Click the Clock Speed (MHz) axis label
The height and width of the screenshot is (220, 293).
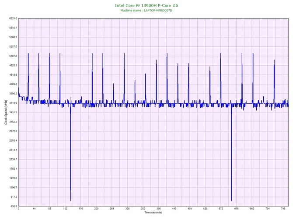click(6, 112)
